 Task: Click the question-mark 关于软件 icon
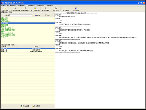click(66, 8)
